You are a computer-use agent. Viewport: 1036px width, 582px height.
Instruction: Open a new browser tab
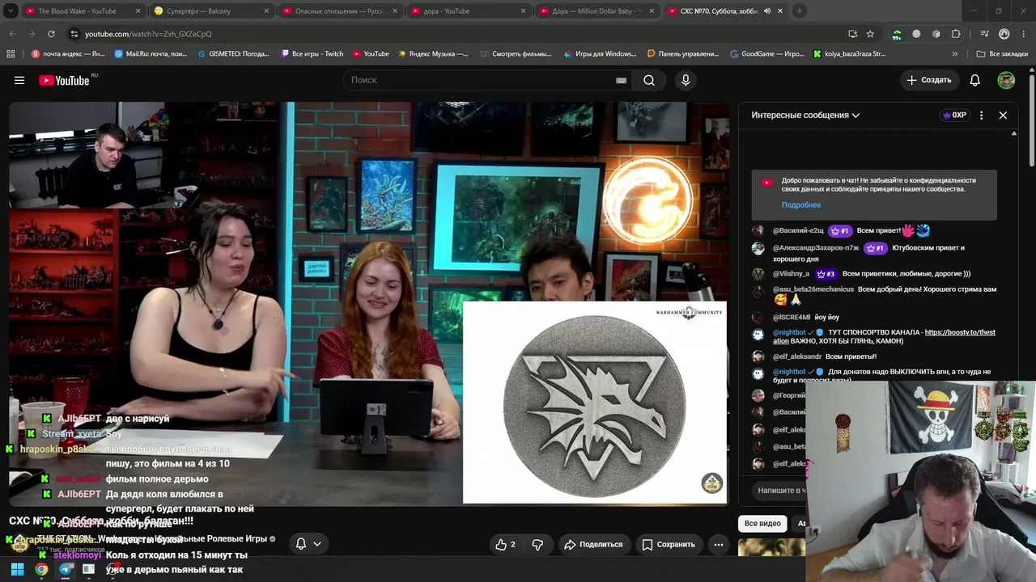pyautogui.click(x=799, y=11)
